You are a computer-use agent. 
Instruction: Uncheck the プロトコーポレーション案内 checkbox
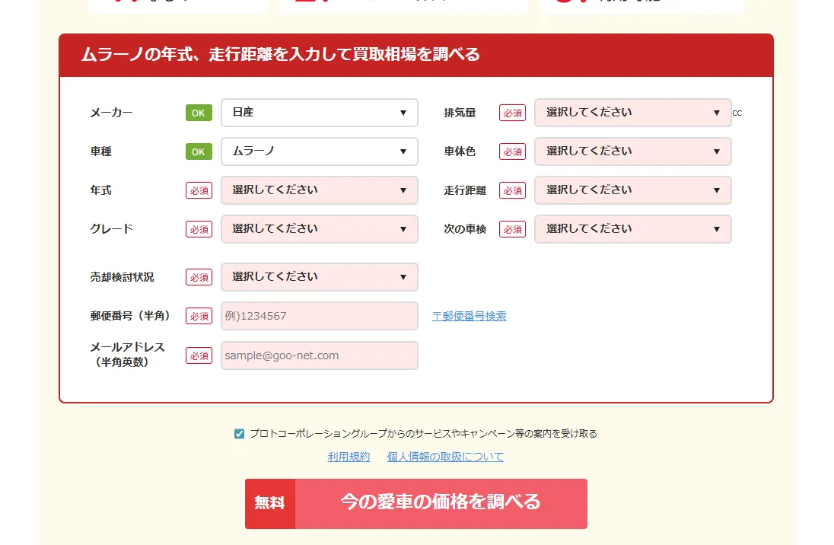[240, 434]
